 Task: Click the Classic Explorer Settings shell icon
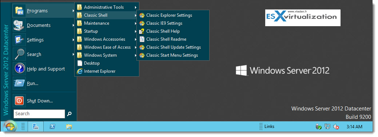(x=142, y=15)
